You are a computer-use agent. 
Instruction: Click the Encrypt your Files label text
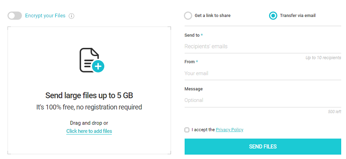(x=45, y=16)
